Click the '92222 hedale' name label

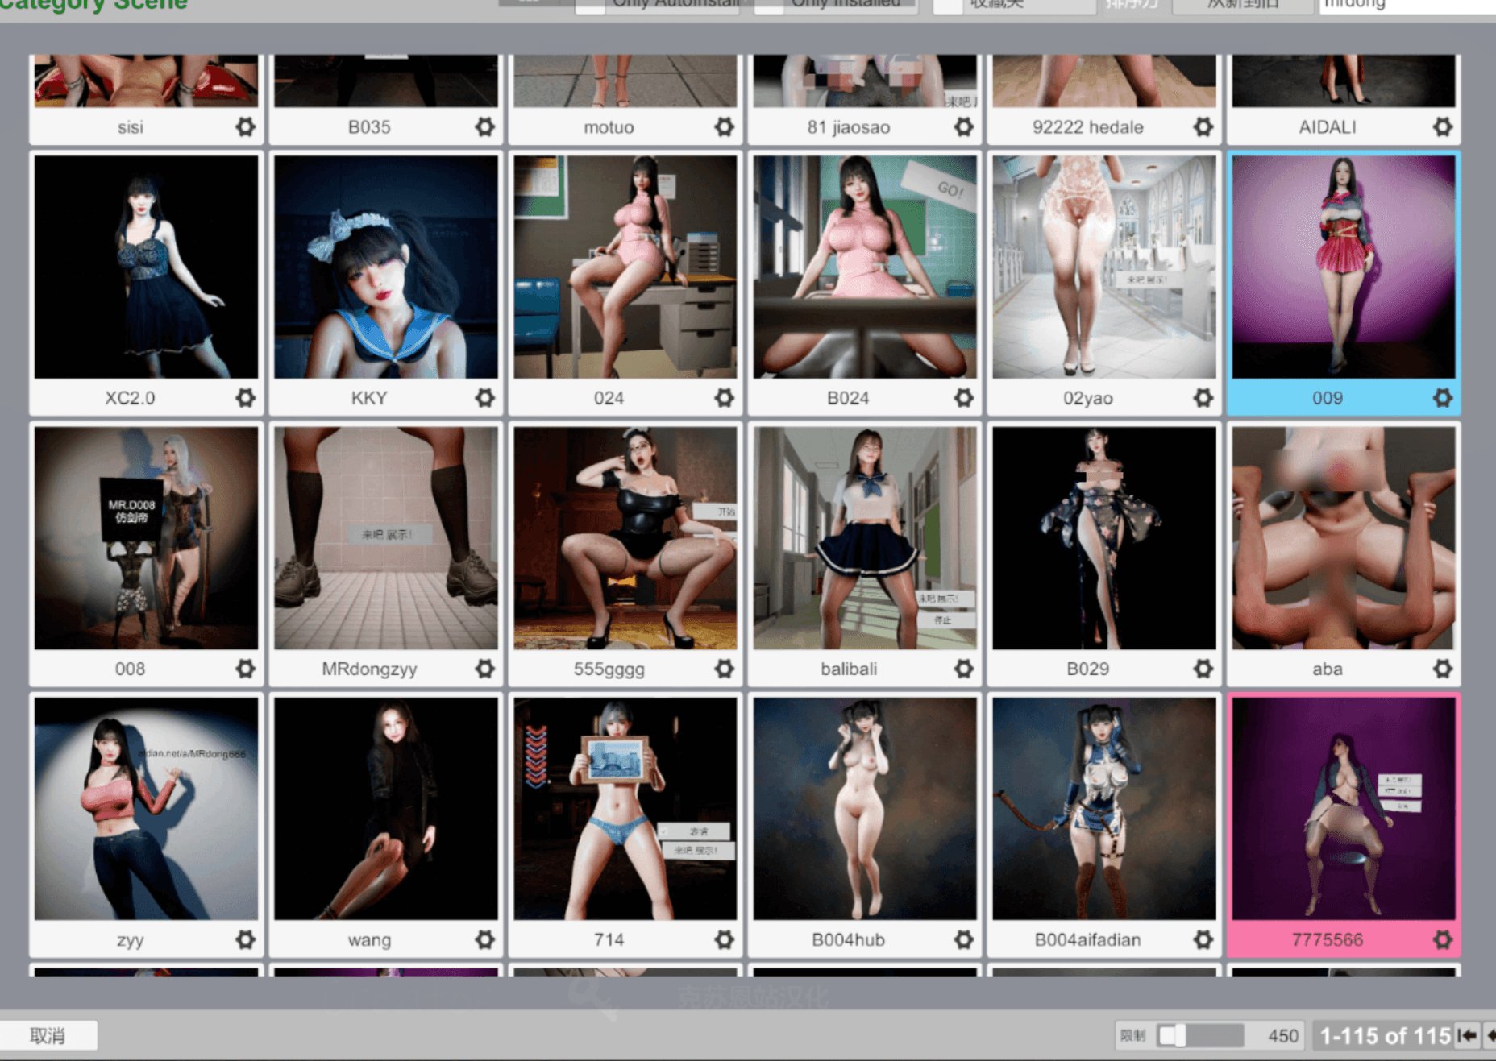tap(1087, 127)
